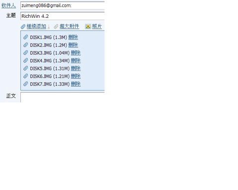This screenshot has width=238, height=190.
Task: Click the paperclip icon beside 超大附件
Action: coord(56,26)
